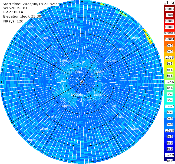
Task: Click the NRays: 120 text
Action: 13,21
